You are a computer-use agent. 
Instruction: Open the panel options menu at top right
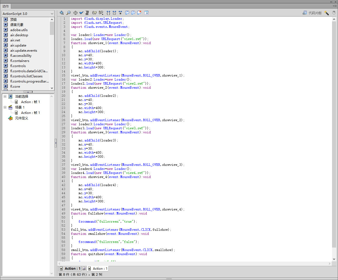(335, 6)
